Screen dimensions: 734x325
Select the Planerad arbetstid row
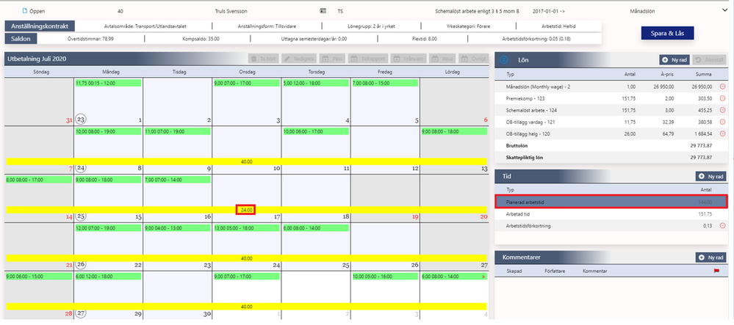tap(611, 202)
